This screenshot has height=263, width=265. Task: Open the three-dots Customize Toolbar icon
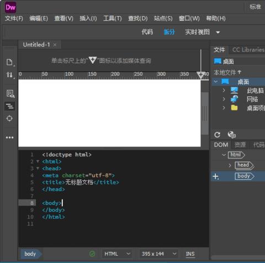[x=9, y=138]
